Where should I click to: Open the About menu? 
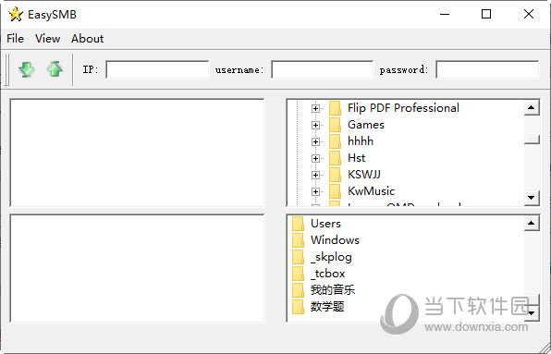(x=88, y=39)
